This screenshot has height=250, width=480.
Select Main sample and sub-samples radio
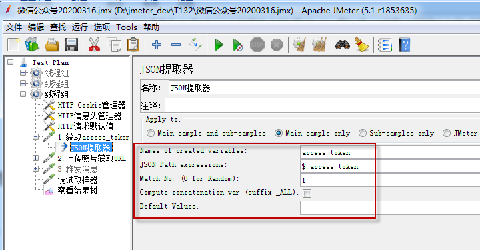point(150,133)
